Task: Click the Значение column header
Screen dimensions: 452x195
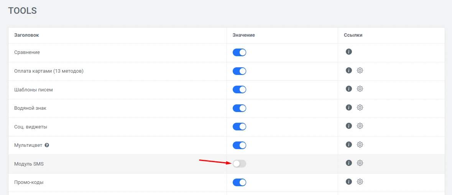Action: (x=243, y=35)
